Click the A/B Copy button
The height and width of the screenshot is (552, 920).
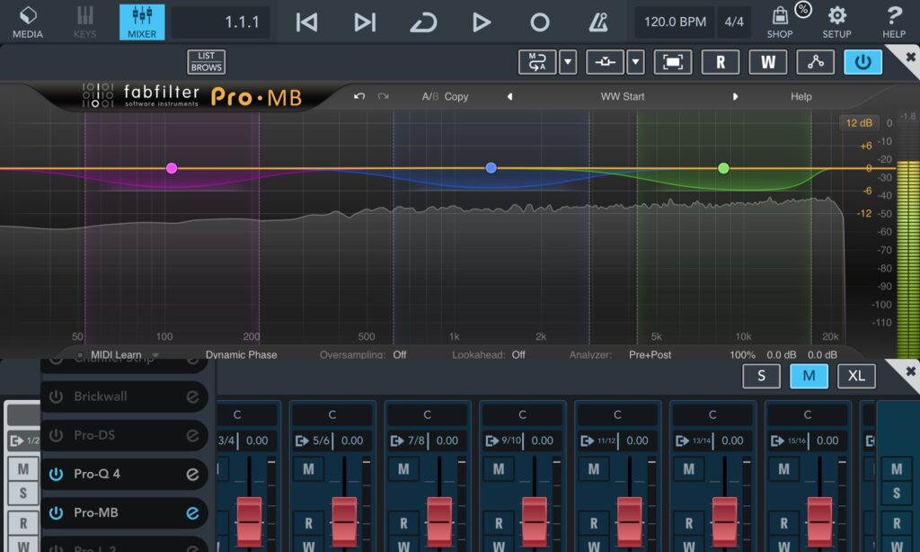456,97
